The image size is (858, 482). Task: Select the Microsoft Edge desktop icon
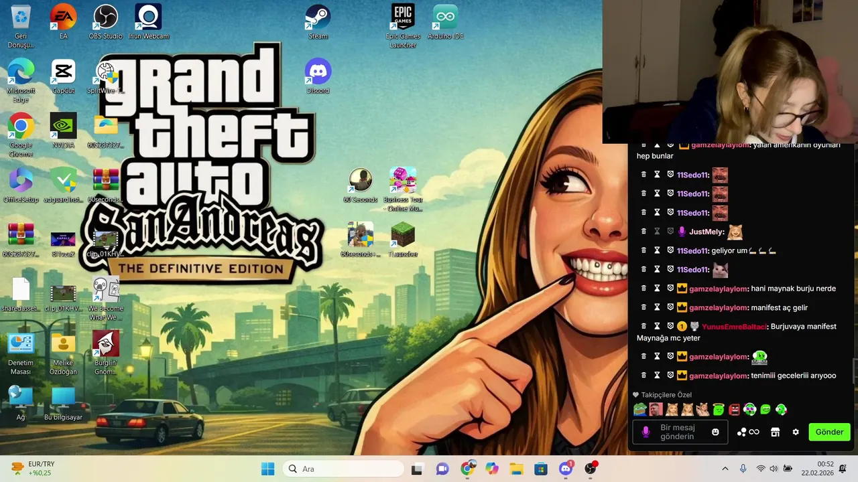(x=21, y=80)
